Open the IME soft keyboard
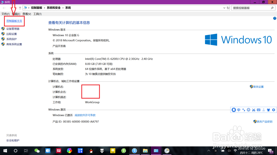This screenshot has height=155, width=277. 259,110
